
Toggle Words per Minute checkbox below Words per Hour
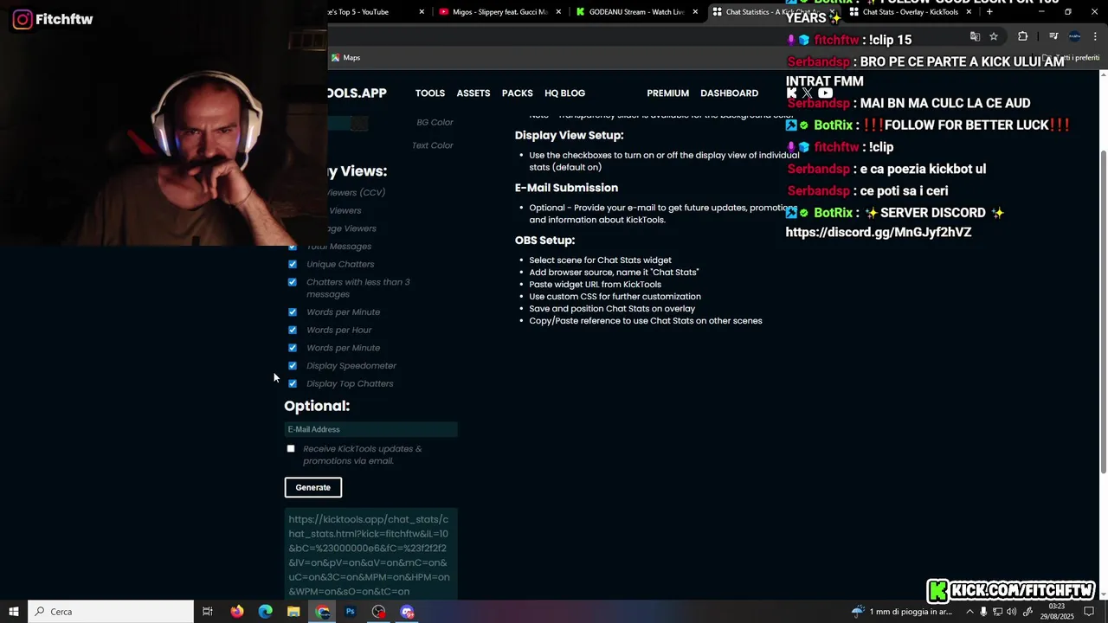[292, 348]
